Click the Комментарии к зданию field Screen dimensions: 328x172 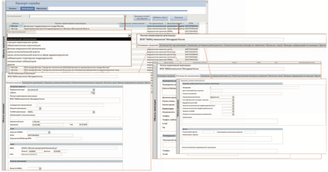point(227,139)
